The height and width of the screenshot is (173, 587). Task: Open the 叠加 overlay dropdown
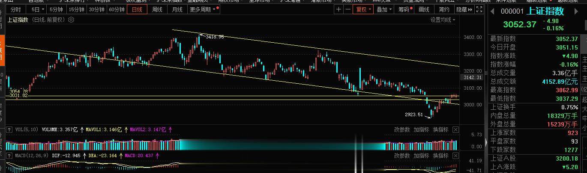[x=384, y=9]
